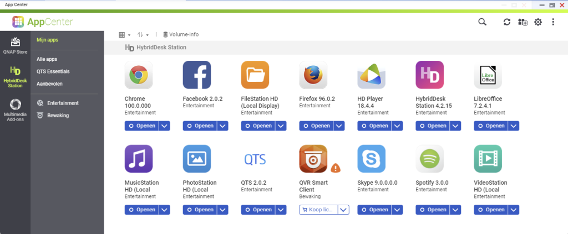Click the VideoStation HD icon
This screenshot has height=234, width=568.
tap(488, 159)
